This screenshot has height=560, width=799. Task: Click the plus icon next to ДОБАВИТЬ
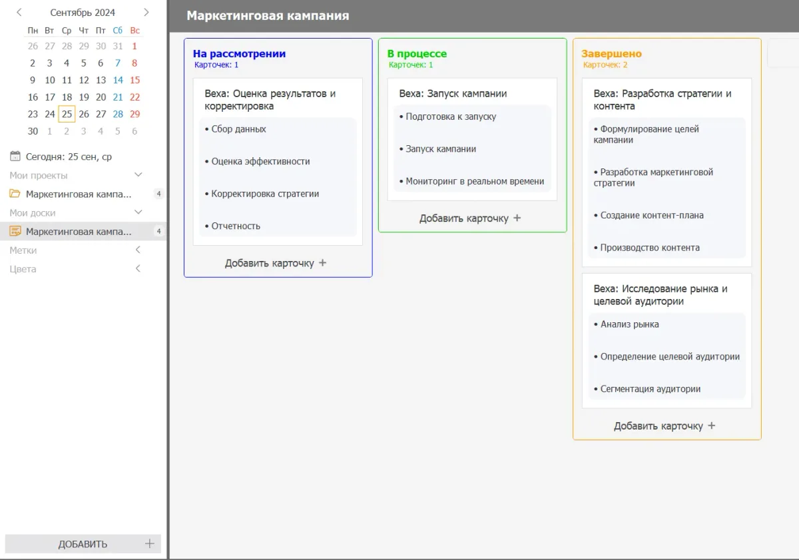click(150, 543)
